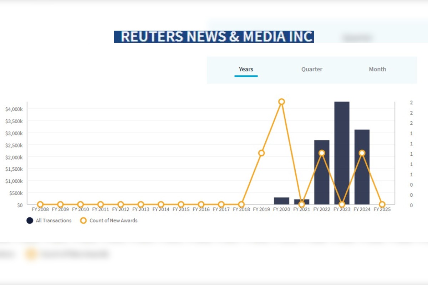The image size is (428, 285).
Task: Click the FY 2018 new awards data point
Action: (241, 204)
